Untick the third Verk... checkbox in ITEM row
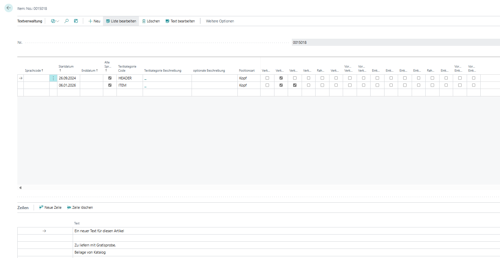The width and height of the screenshot is (500, 258). click(294, 85)
